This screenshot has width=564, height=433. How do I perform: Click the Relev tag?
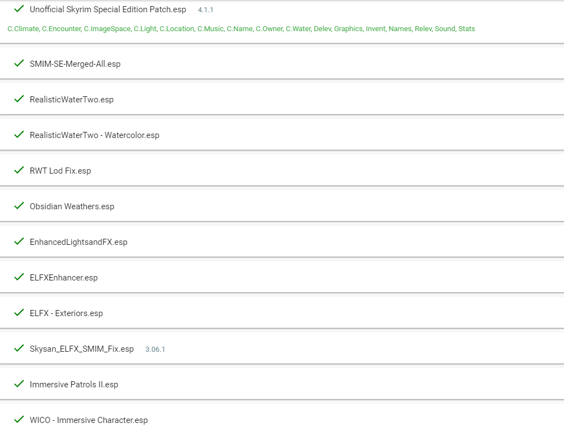423,29
